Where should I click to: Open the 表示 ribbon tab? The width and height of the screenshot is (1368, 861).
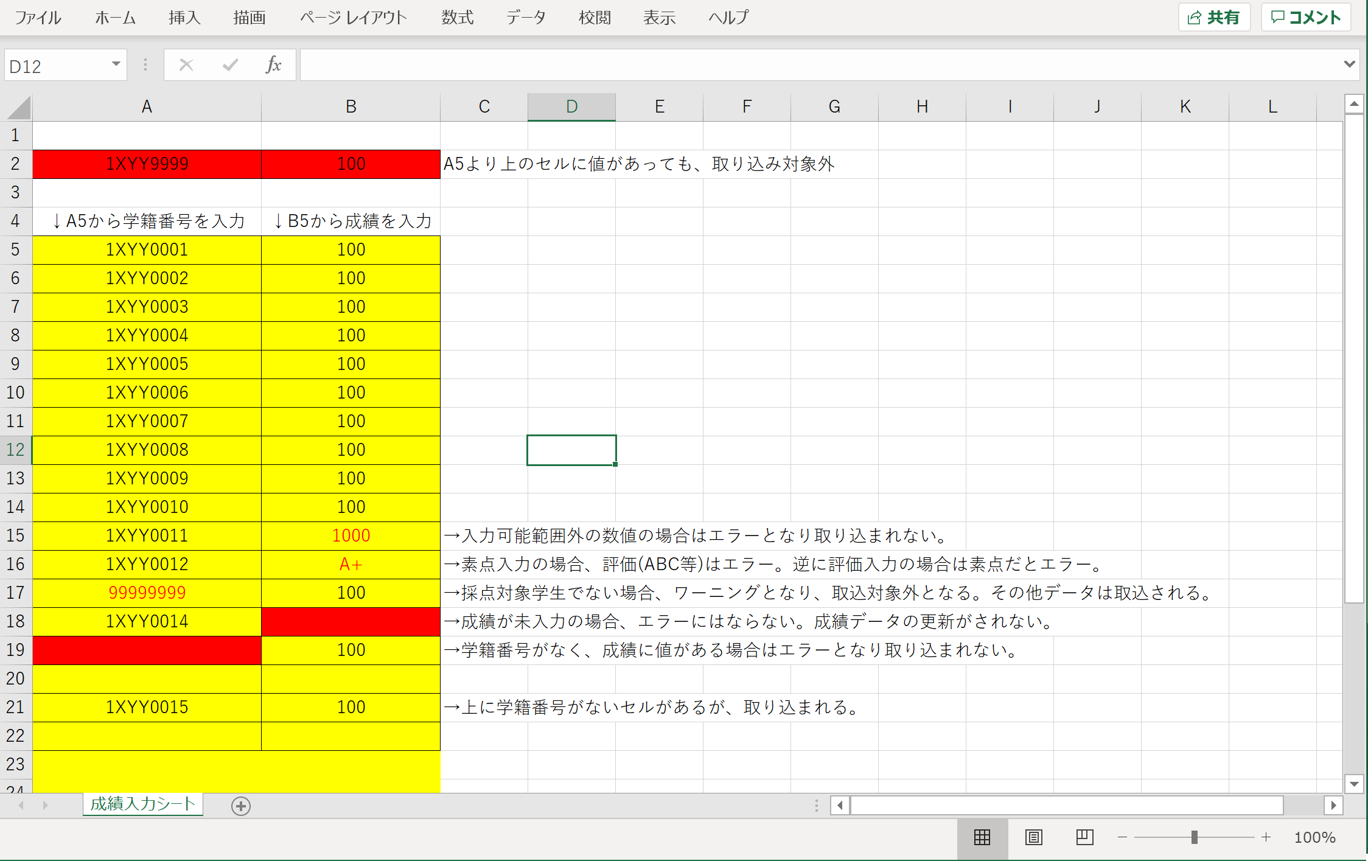click(x=660, y=18)
